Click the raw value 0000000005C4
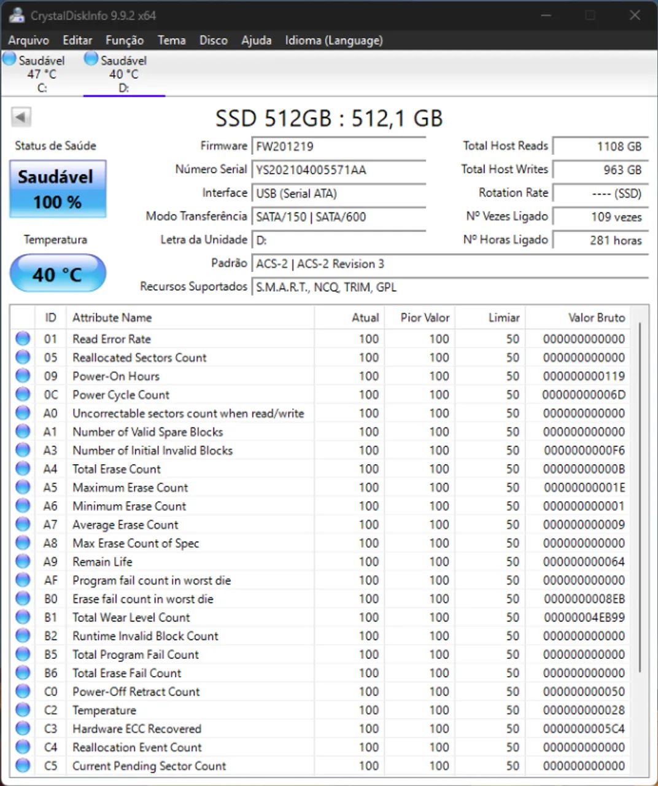The width and height of the screenshot is (658, 786). (584, 728)
